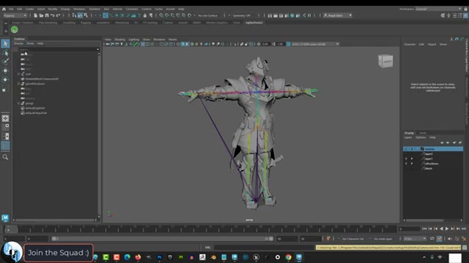
Task: Expand the group node in the Outliner
Action: [x=18, y=103]
